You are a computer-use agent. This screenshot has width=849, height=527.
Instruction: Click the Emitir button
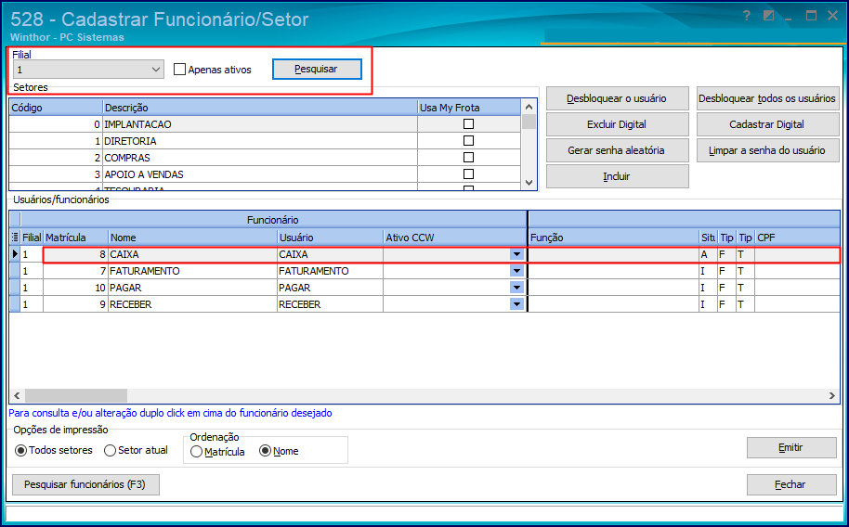pos(791,447)
